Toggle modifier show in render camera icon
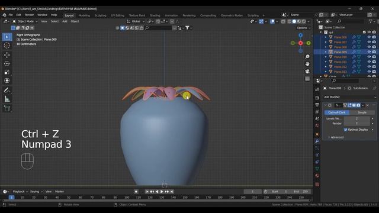 [x=358, y=105]
